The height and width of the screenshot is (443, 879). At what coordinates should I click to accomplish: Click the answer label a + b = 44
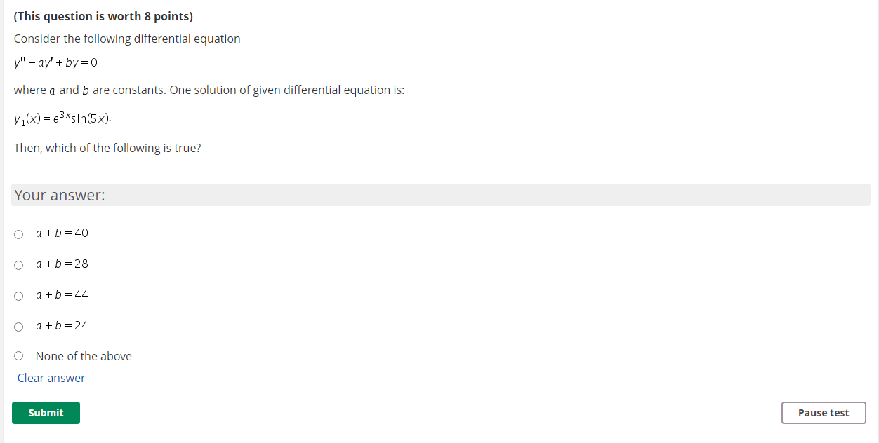pyautogui.click(x=61, y=294)
